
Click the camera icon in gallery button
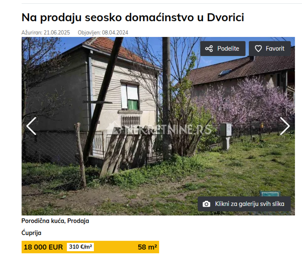pos(206,204)
